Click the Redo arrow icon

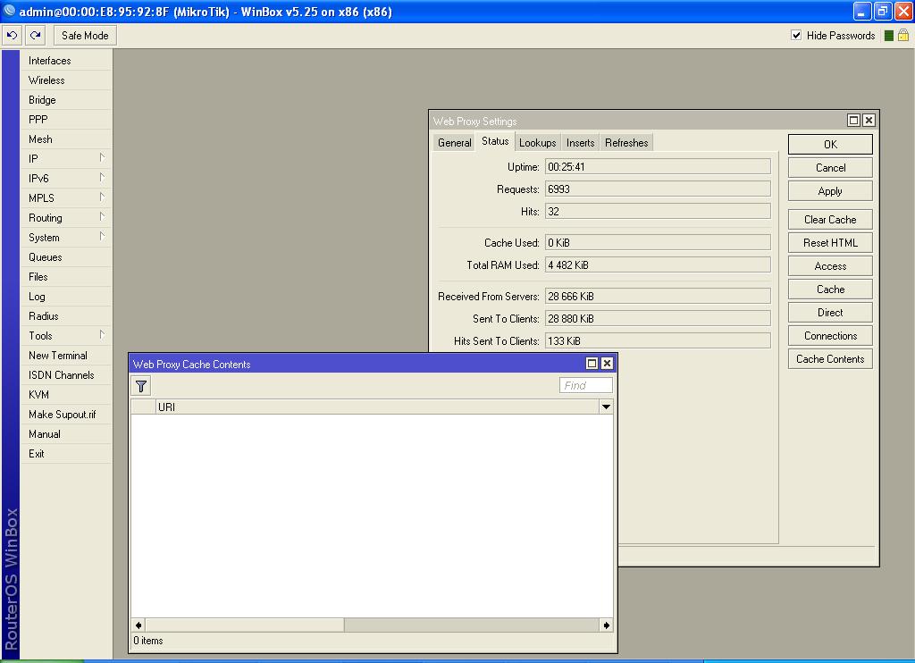(x=36, y=36)
